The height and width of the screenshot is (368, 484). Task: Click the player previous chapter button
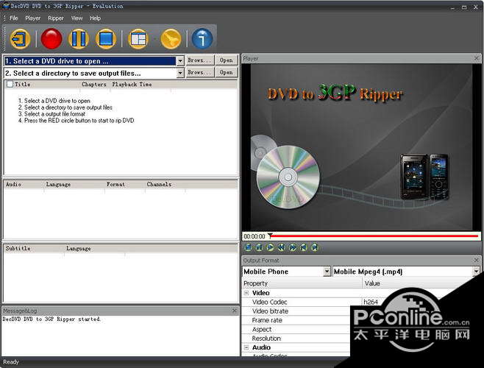coord(304,247)
